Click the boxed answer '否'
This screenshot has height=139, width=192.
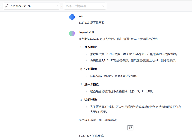click(130, 128)
